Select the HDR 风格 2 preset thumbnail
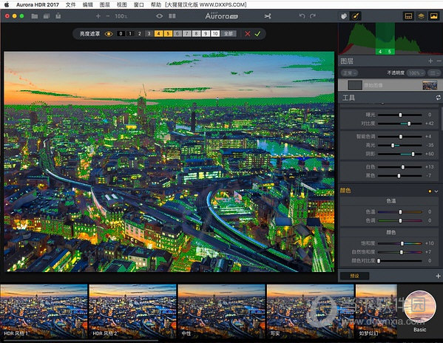This screenshot has width=443, height=343. 133,311
